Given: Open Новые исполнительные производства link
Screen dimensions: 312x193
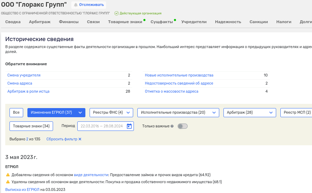Looking at the screenshot, I should click(179, 75).
